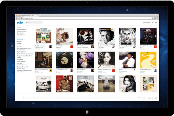This screenshot has width=174, height=116.
Task: Open Le voyage dans la lune cover
Action: coord(65,60)
